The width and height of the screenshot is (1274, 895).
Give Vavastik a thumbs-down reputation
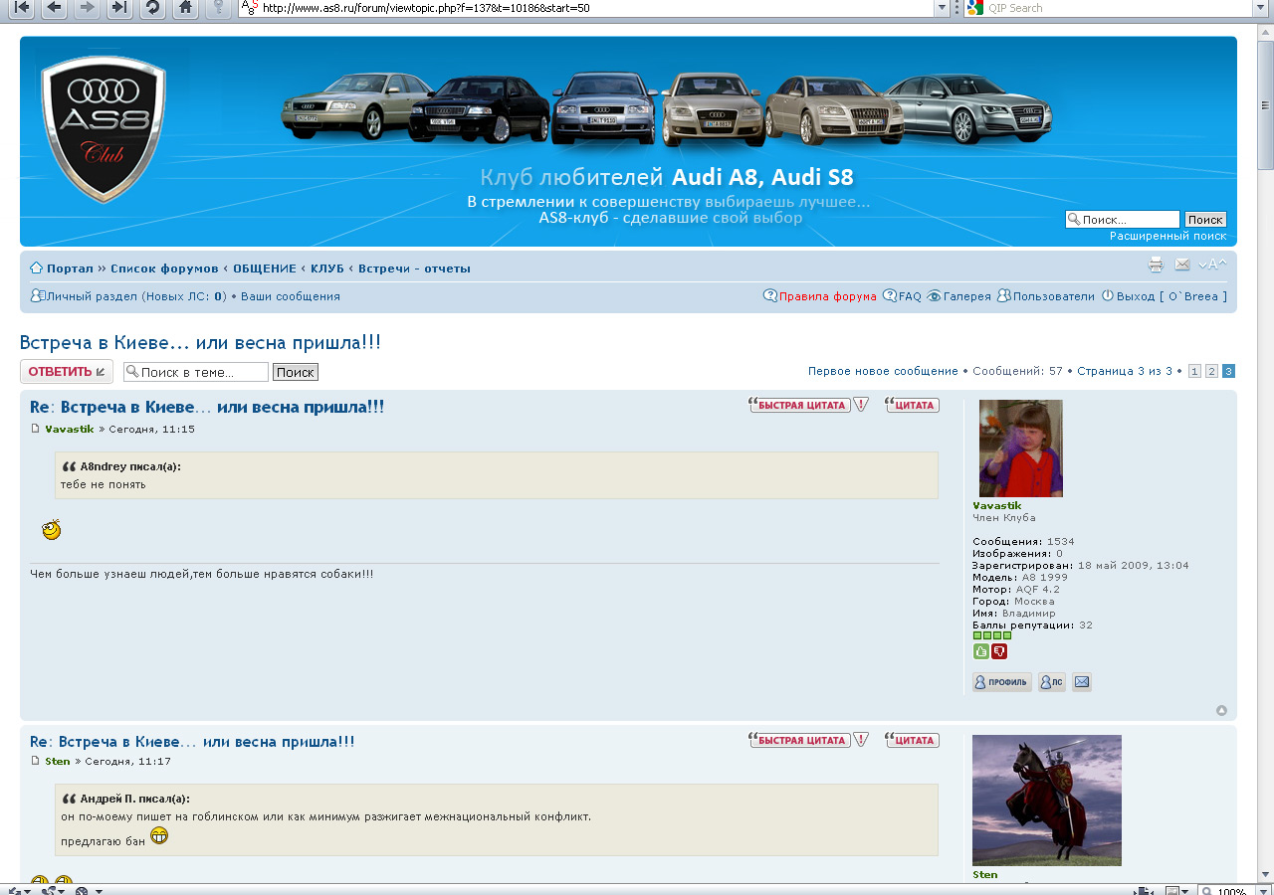pyautogui.click(x=999, y=651)
